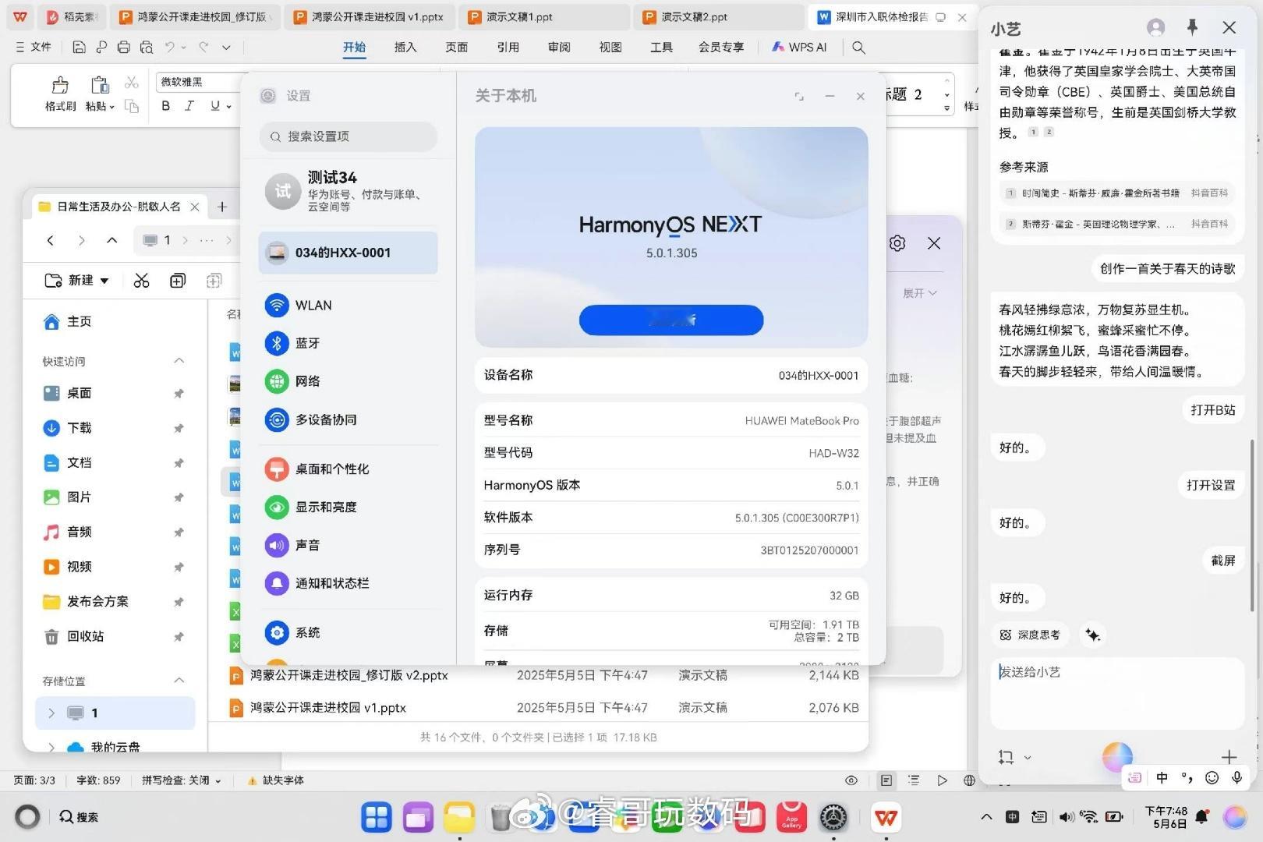Select 桌面和个性化 in settings sidebar
Viewport: 1263px width, 842px height.
point(348,469)
